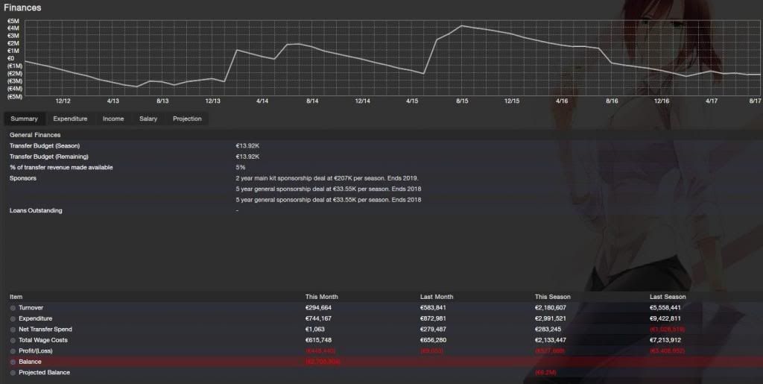
Task: Open the Summary tab
Action: click(25, 119)
